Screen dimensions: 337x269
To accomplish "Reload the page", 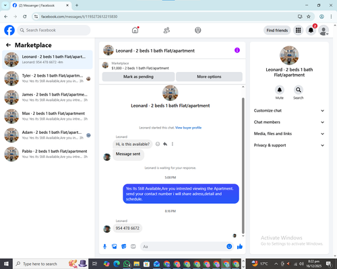I will pyautogui.click(x=25, y=17).
